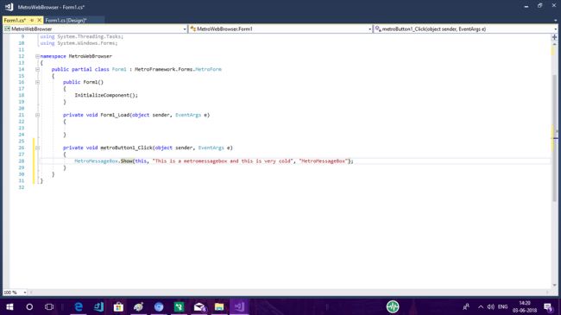Click the editor's scroll-down arrow
The width and height of the screenshot is (561, 315).
tap(555, 286)
